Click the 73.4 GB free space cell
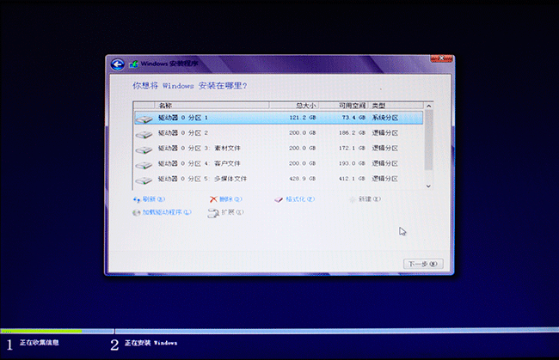The width and height of the screenshot is (559, 360). [x=353, y=118]
